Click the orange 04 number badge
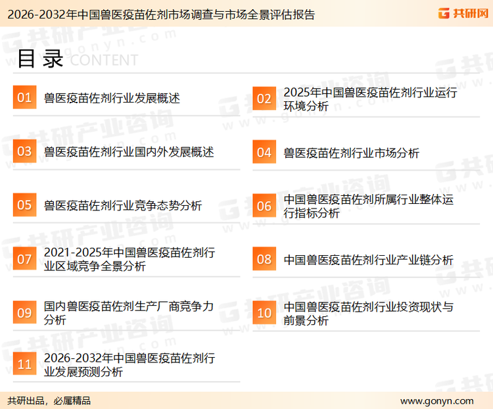 (x=264, y=152)
